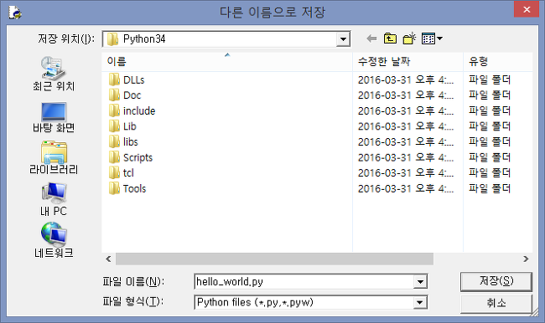Click modified date of Lib row

406,126
